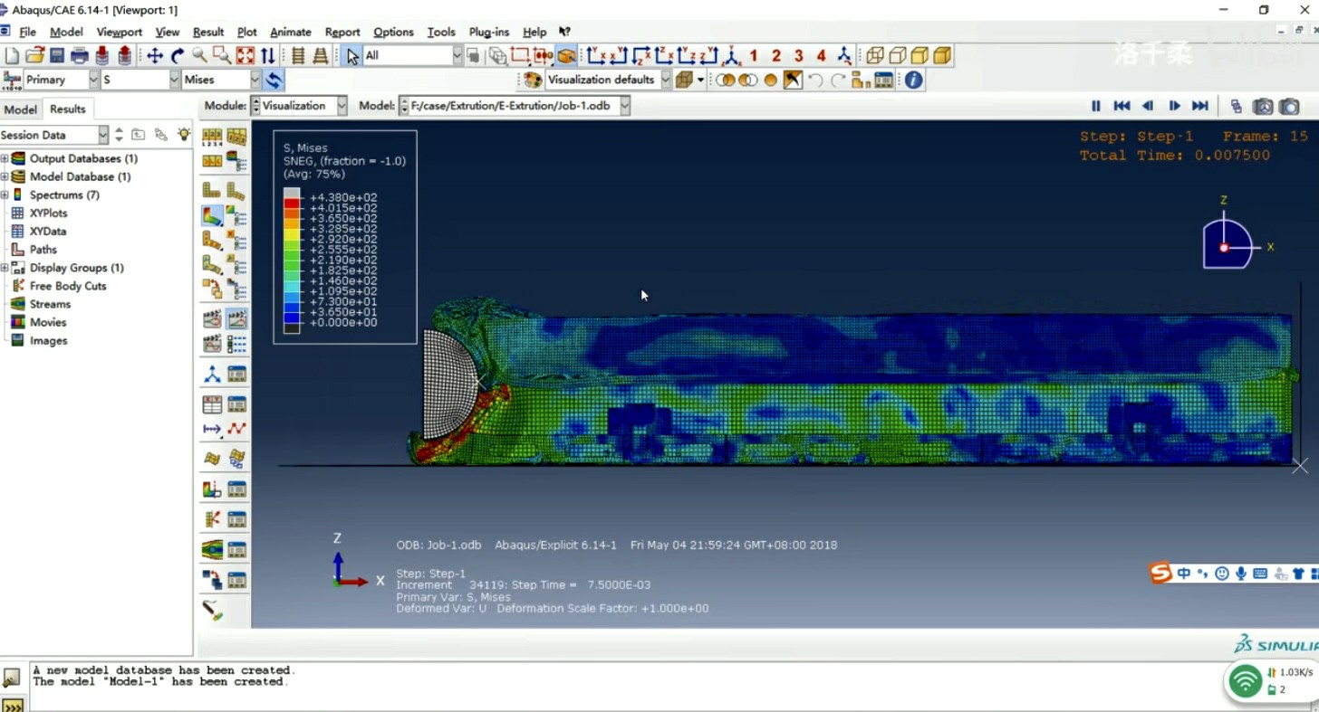Open the S output variable dropdown
This screenshot has height=712, width=1319.
[174, 81]
